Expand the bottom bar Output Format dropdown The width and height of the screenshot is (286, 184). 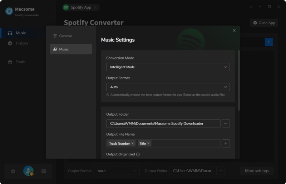117,171
